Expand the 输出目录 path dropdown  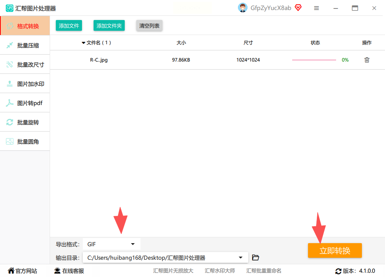coord(166,258)
